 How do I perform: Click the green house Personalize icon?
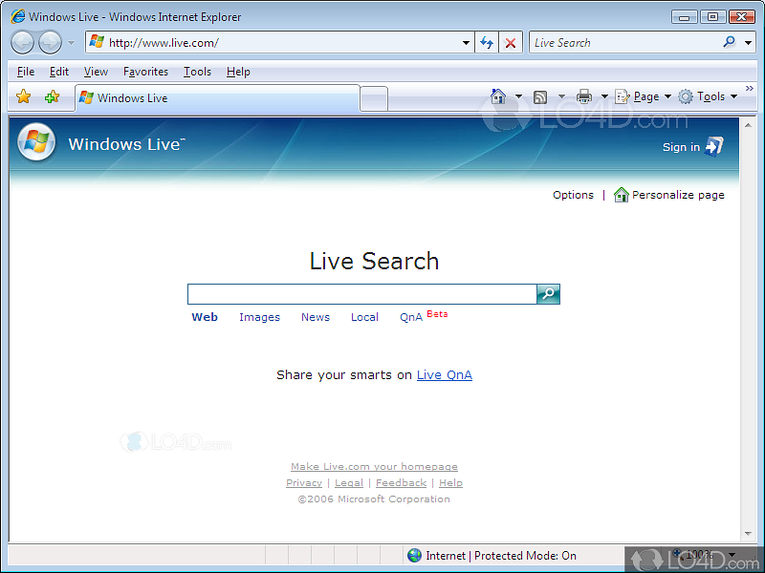pos(621,195)
